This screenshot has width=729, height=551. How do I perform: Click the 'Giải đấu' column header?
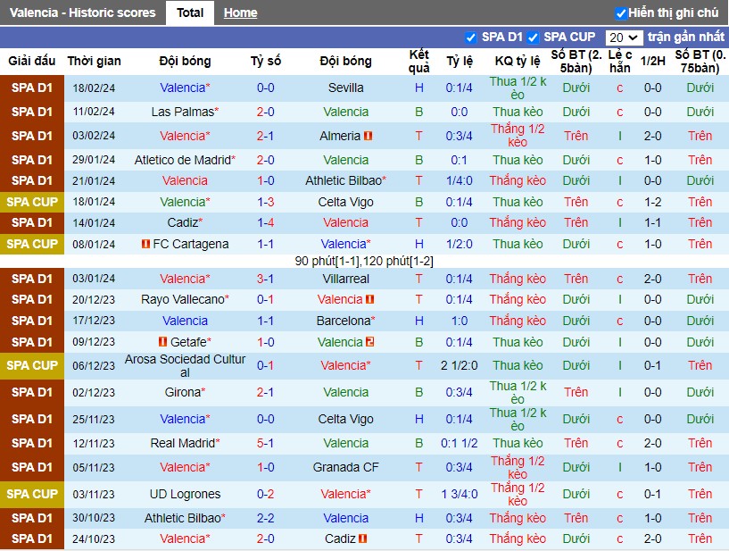[31, 61]
